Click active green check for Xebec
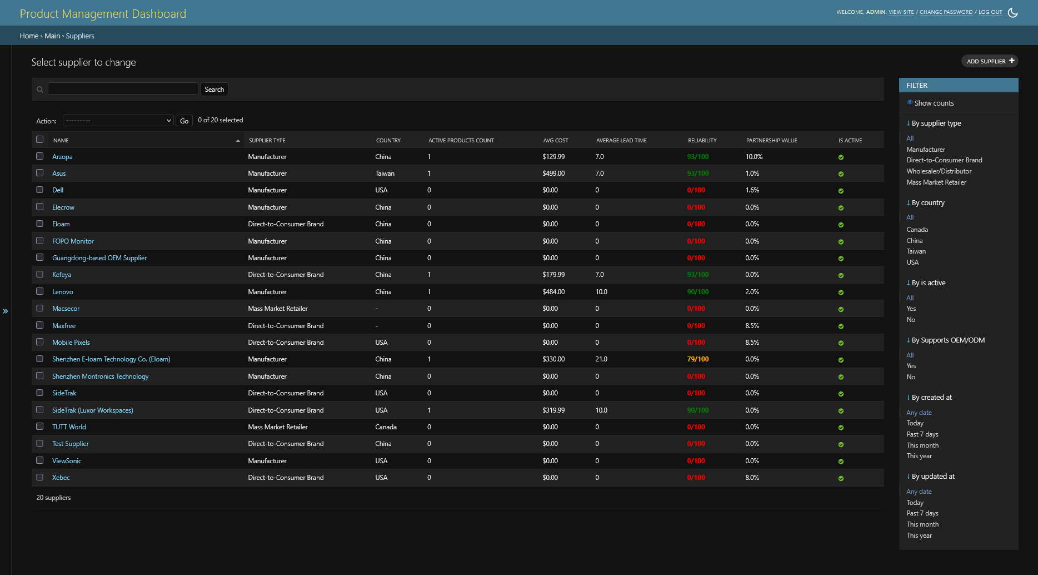This screenshot has width=1038, height=575. click(841, 478)
